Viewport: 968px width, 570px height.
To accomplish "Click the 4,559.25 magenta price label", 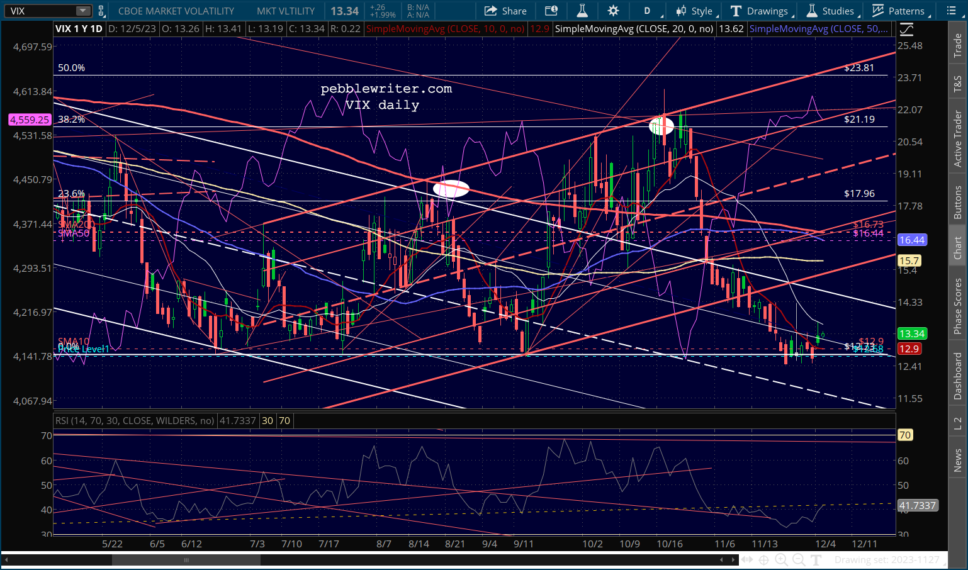I will tap(30, 119).
